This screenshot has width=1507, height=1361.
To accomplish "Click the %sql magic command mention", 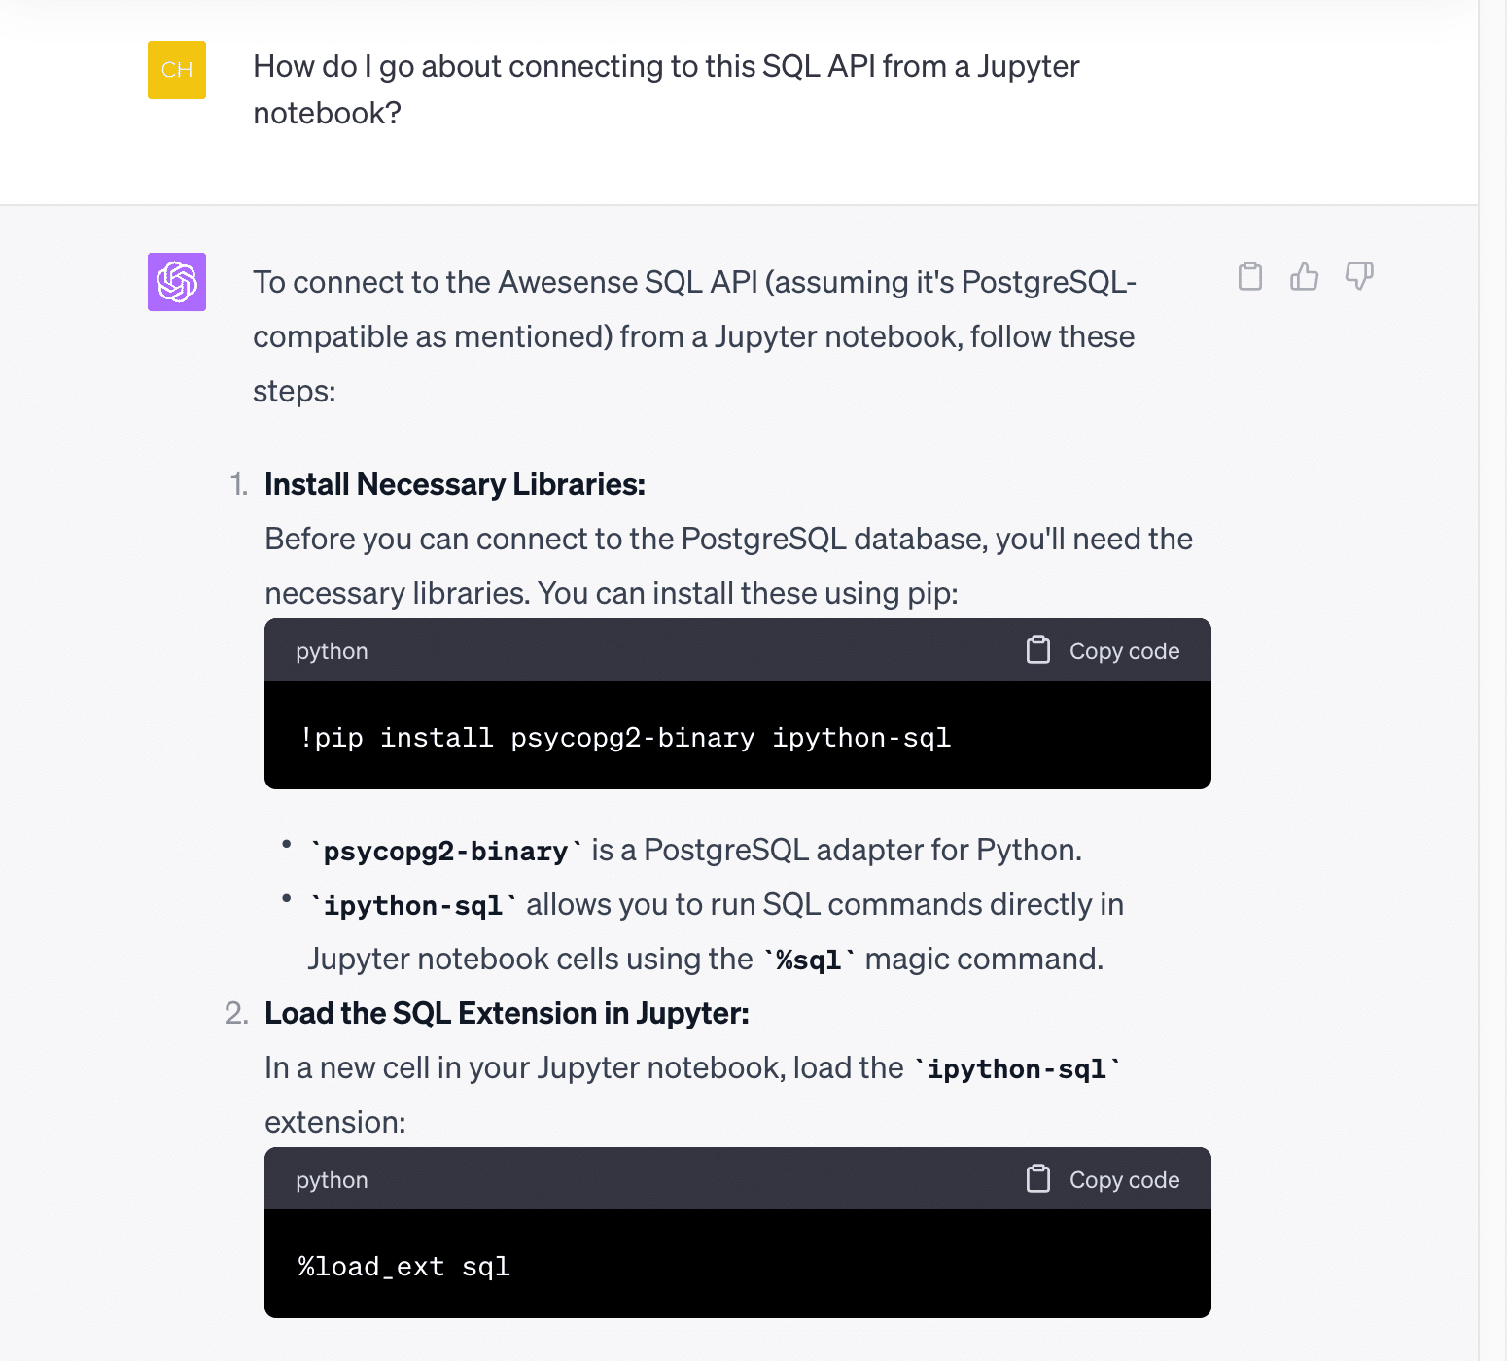I will coord(808,958).
